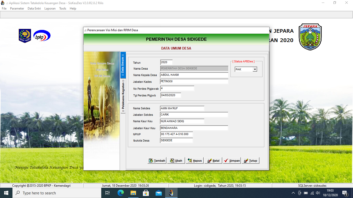Click the Copyright BPKP - Kemendagri status text
The height and width of the screenshot is (198, 353).
(41, 186)
